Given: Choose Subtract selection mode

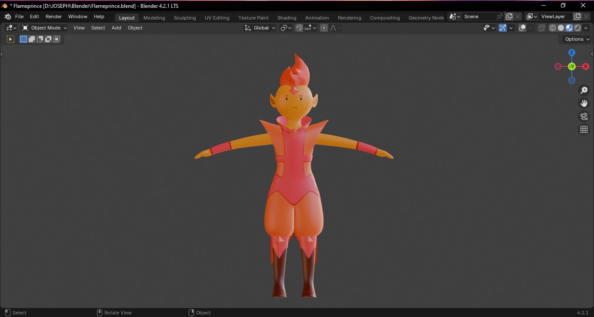Looking at the screenshot, I should [x=40, y=39].
